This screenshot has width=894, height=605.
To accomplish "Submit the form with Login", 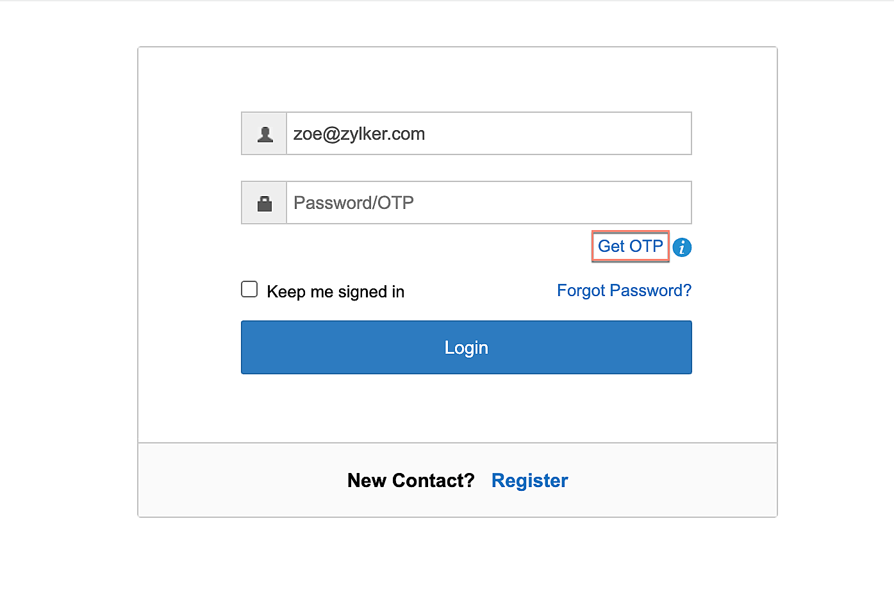I will 466,347.
